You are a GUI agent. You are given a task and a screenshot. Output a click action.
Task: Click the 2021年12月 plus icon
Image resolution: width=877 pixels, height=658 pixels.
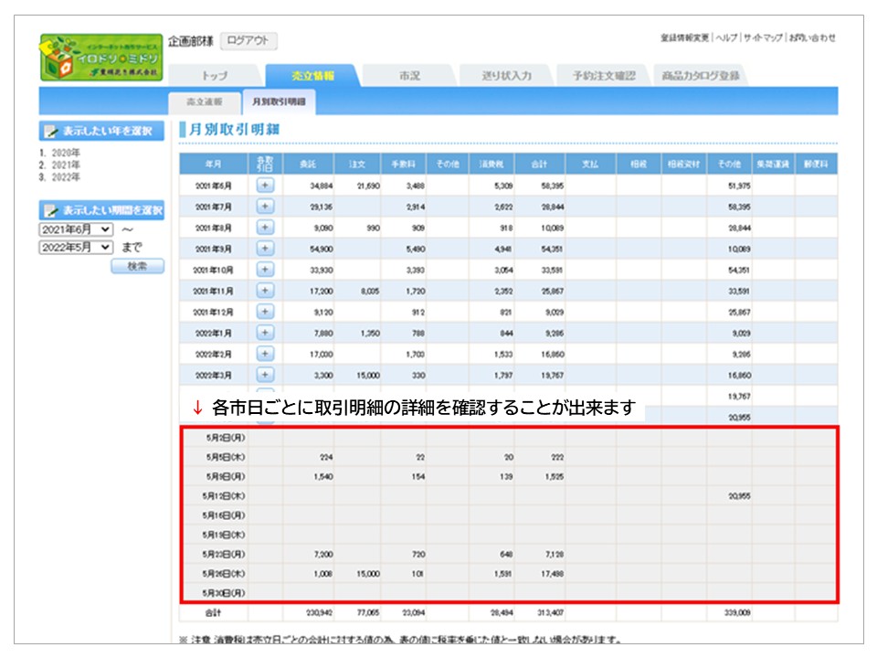point(265,312)
